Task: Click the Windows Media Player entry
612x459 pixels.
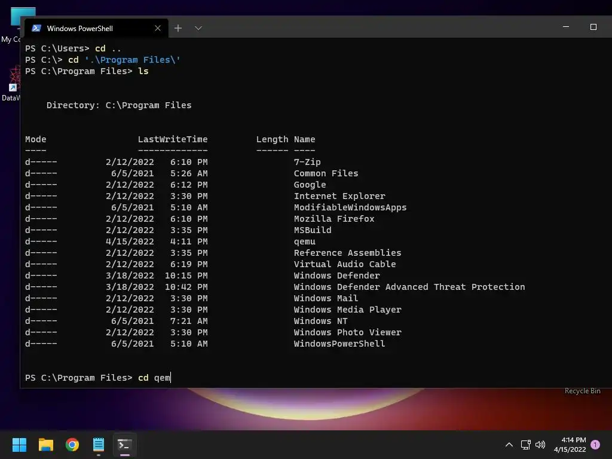Action: tap(347, 310)
